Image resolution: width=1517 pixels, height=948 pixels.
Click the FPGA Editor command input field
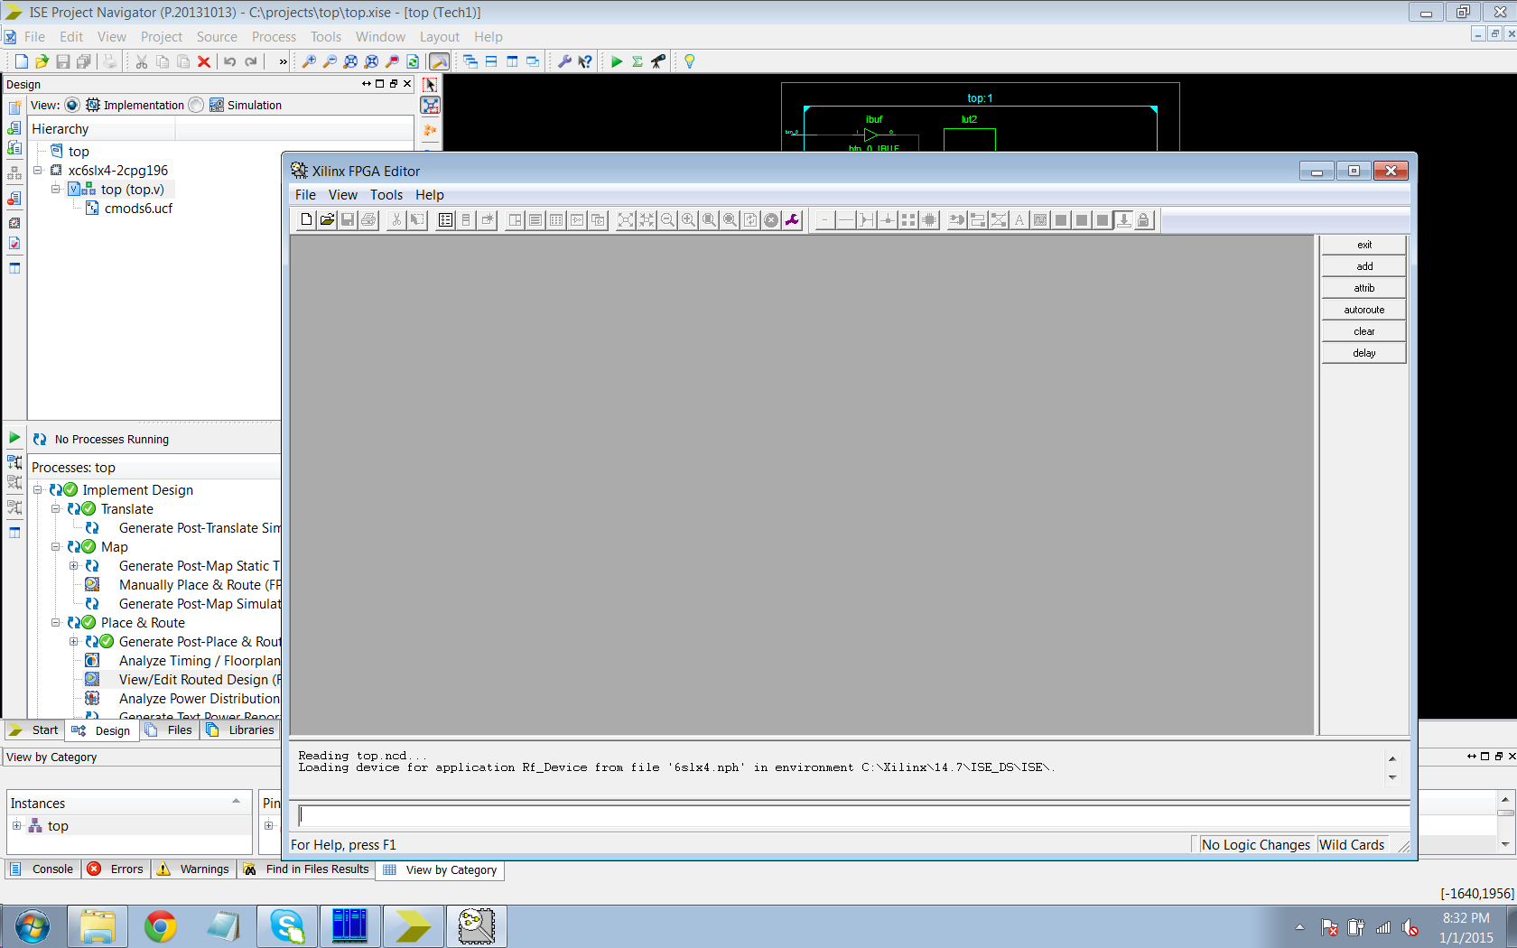[852, 815]
